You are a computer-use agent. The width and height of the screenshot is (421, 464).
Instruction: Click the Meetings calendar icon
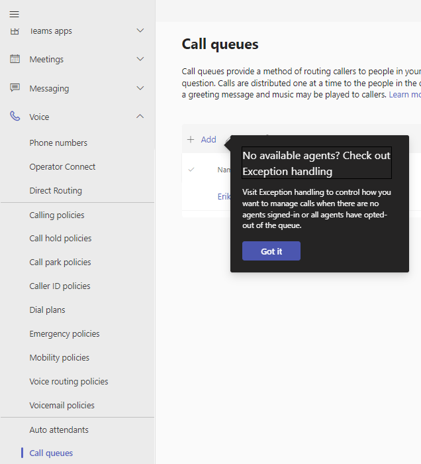(x=15, y=59)
